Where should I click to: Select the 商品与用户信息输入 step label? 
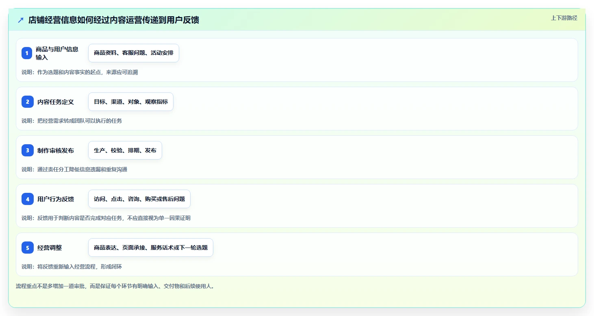tap(57, 53)
